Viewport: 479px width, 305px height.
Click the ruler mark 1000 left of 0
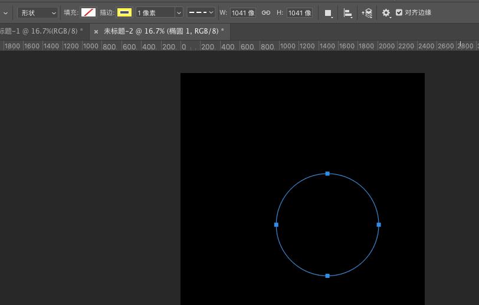[x=90, y=47]
